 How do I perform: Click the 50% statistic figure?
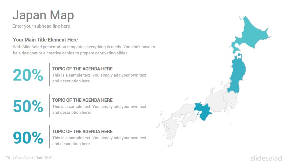tap(28, 106)
